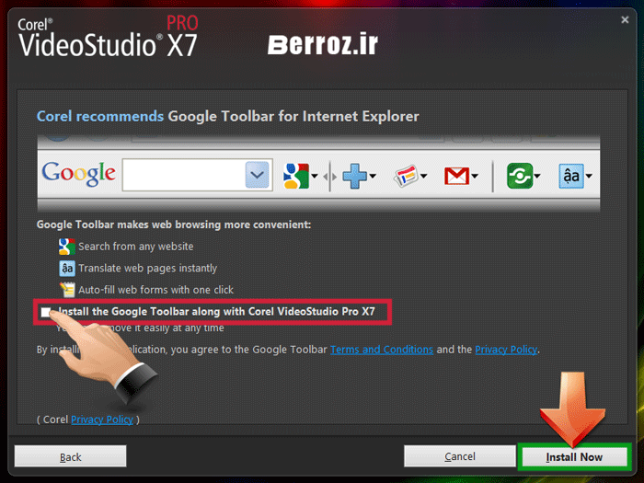
Task: Click the news tag bookmarks icon in toolbar
Action: pyautogui.click(x=407, y=176)
